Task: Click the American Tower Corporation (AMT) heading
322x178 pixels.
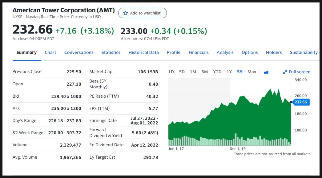Action: (64, 10)
